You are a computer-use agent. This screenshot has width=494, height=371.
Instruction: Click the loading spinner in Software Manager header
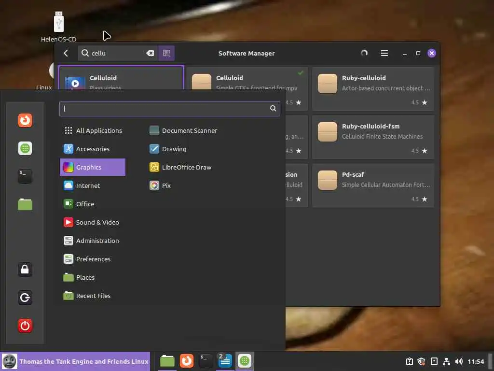click(364, 53)
